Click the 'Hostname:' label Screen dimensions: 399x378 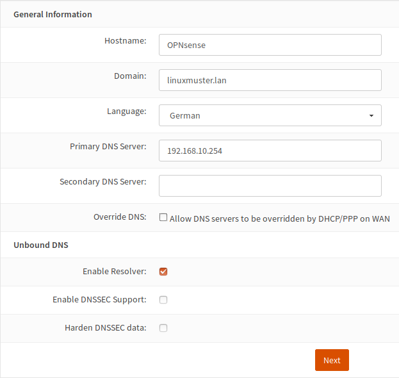coord(126,41)
